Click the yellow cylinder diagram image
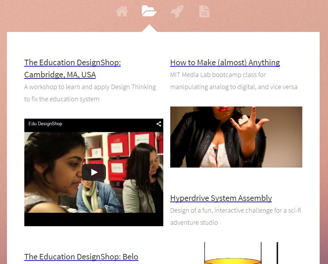The height and width of the screenshot is (264, 328). coord(241,253)
